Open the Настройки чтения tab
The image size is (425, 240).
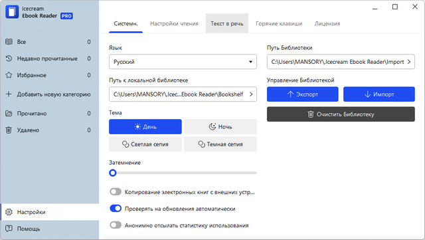point(174,24)
